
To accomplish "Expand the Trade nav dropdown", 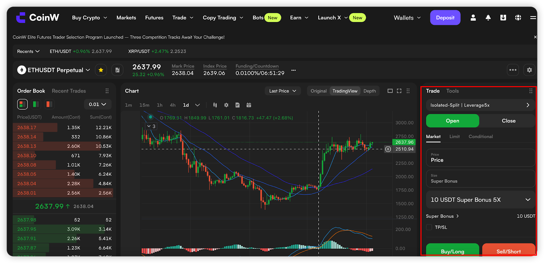I will [183, 18].
